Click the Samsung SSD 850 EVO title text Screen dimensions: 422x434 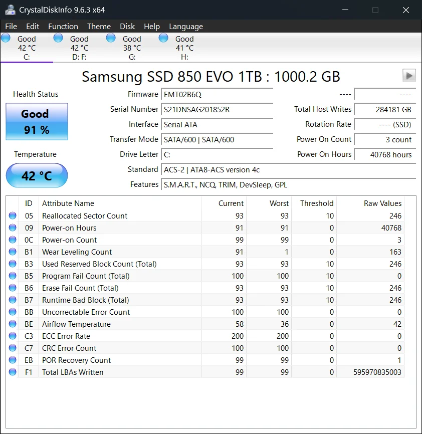click(211, 77)
